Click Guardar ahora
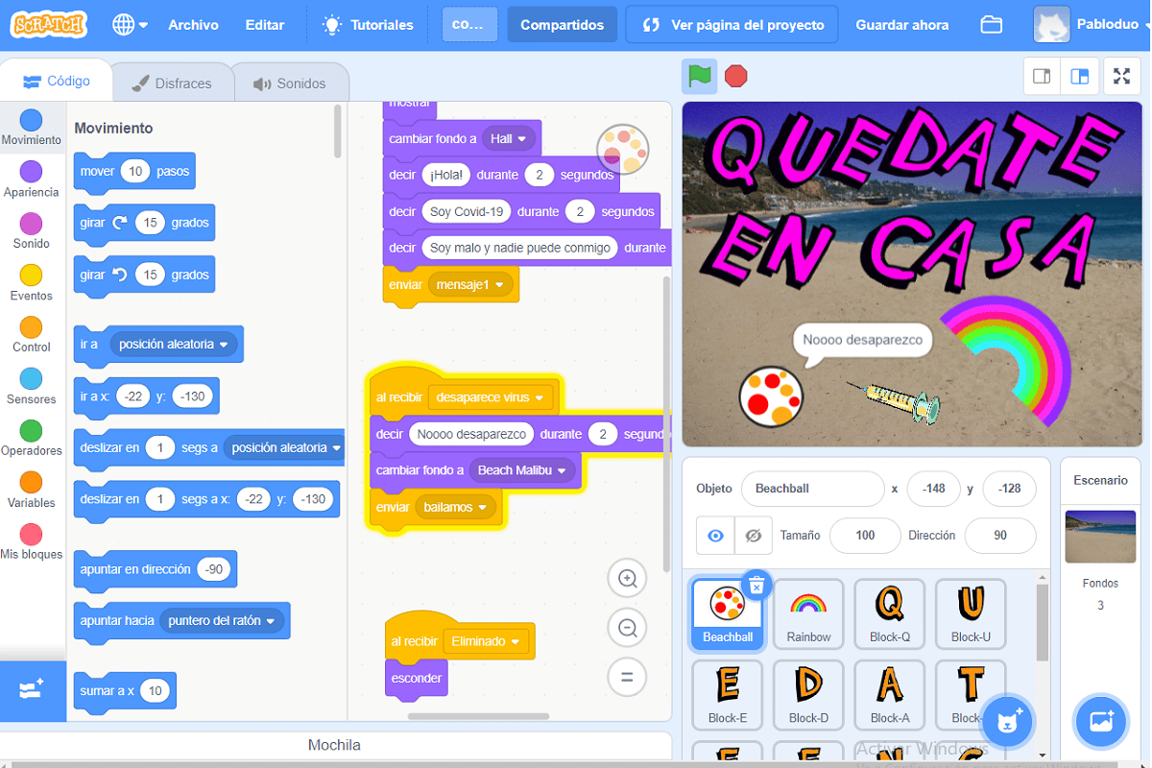The height and width of the screenshot is (768, 1152). click(901, 25)
